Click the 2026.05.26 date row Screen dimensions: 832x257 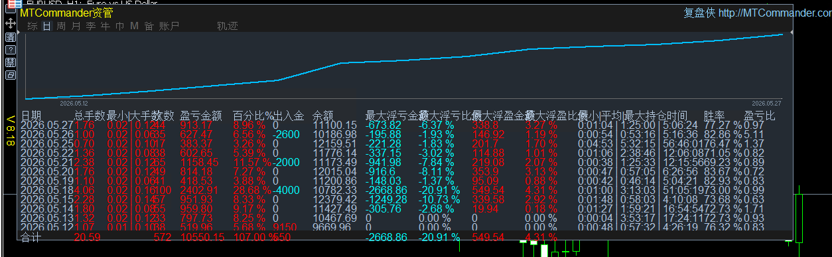tap(47, 134)
